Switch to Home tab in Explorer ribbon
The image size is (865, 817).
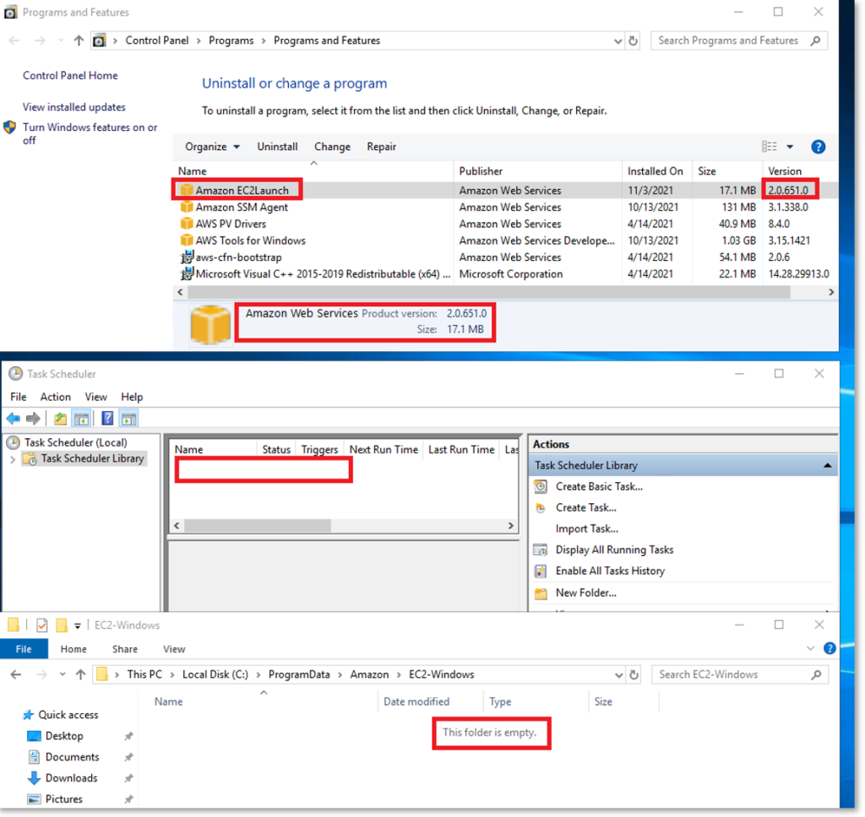click(73, 649)
